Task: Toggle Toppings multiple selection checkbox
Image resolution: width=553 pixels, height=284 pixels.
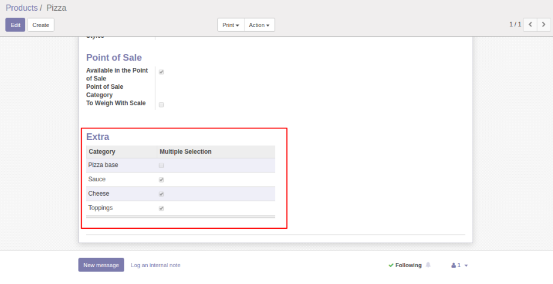Action: click(162, 208)
